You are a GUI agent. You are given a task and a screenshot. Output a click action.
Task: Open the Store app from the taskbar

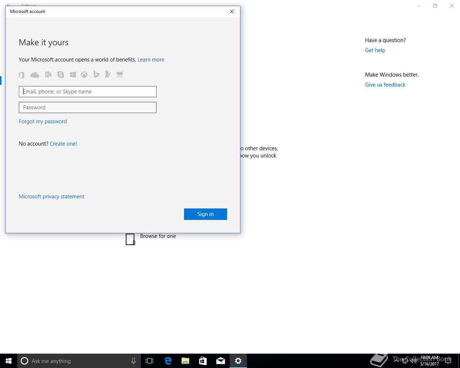(203, 361)
